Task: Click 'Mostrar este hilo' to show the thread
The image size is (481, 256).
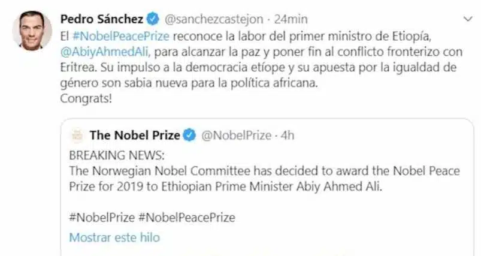Action: click(114, 237)
